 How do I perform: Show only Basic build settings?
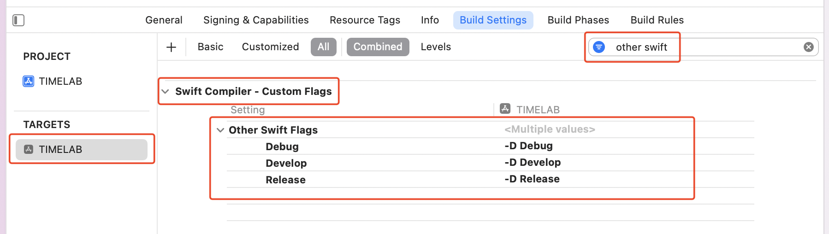click(210, 47)
